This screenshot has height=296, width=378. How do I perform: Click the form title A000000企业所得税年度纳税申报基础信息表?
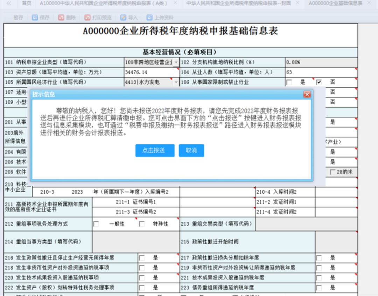(181, 31)
